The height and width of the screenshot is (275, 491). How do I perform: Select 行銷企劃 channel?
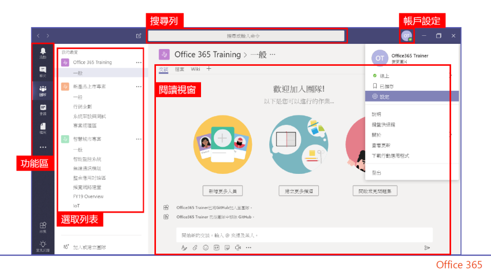83,107
